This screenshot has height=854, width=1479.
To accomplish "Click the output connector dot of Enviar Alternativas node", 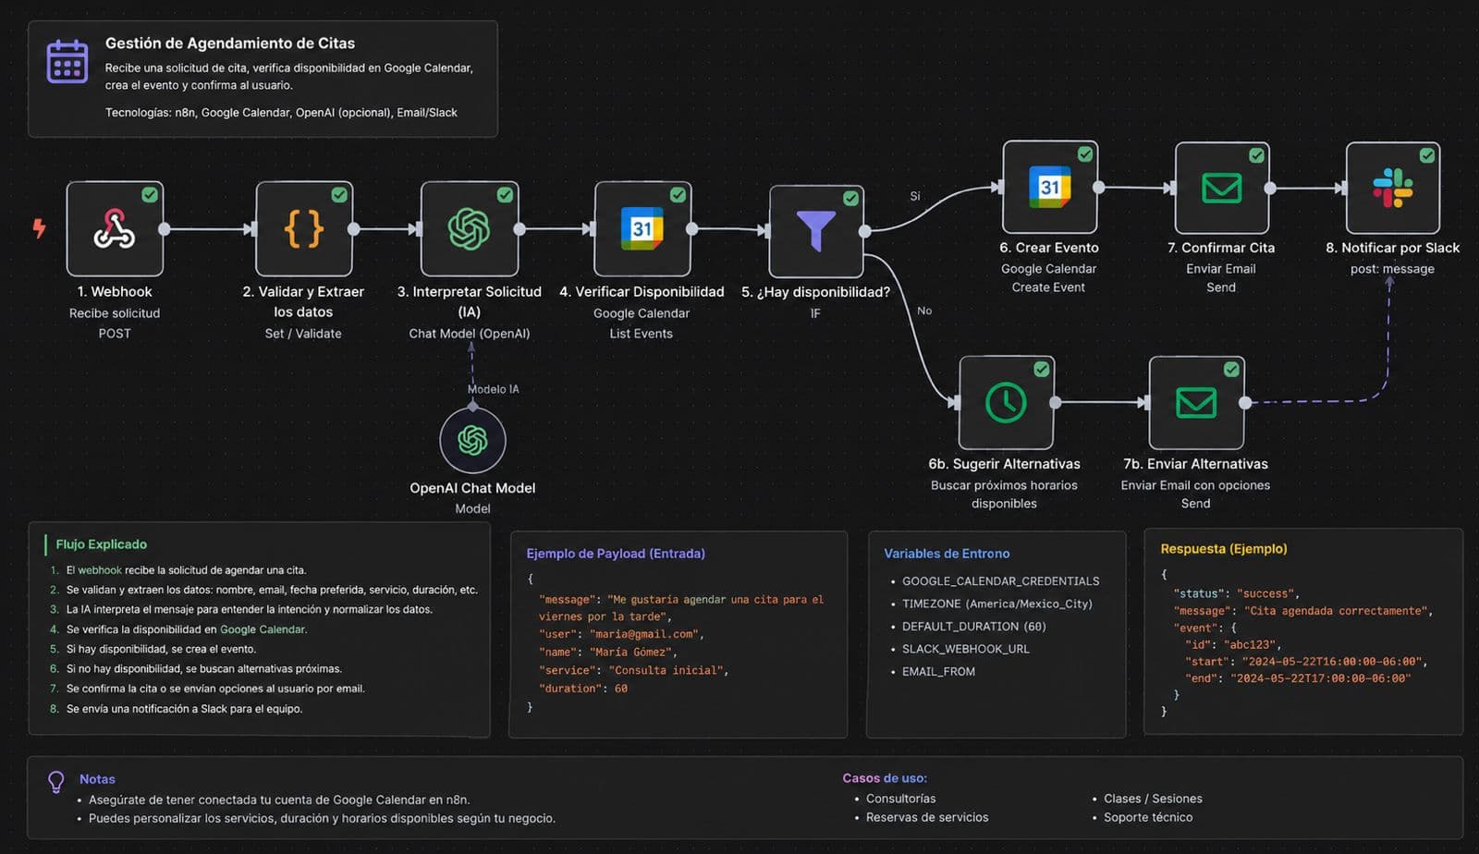I will tap(1245, 402).
